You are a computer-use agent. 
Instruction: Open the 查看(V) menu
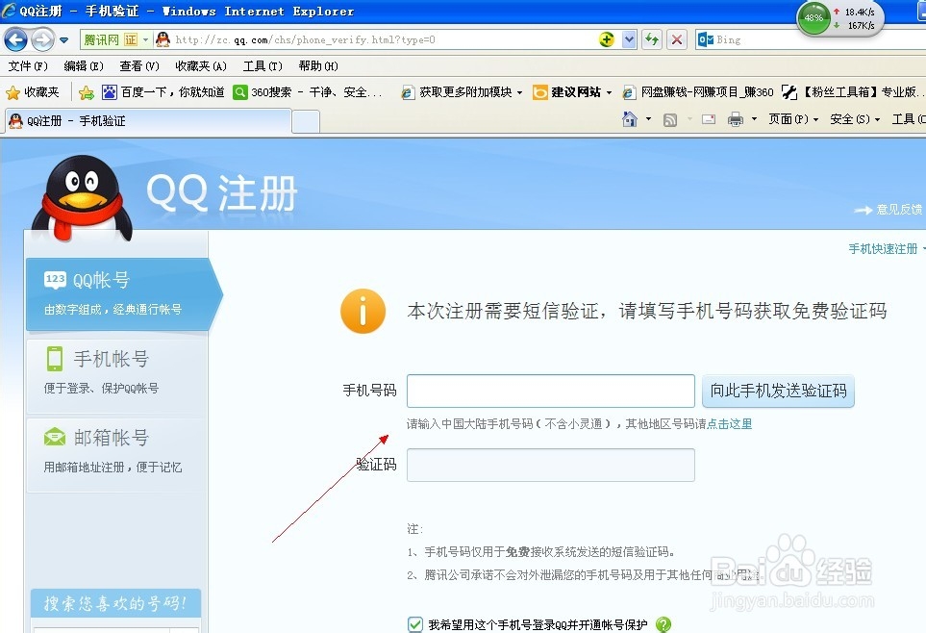point(139,65)
